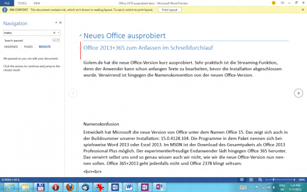This screenshot has width=307, height=192.
Task: Open network signal tray icon
Action: (262, 188)
